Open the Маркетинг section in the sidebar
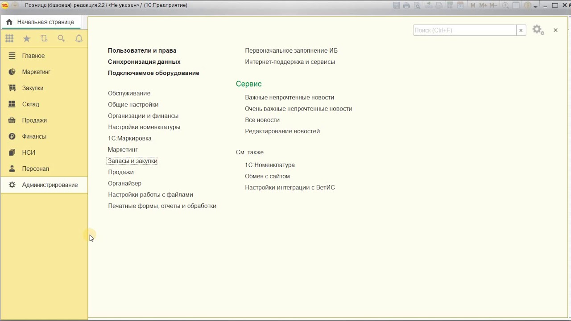 coord(44,72)
